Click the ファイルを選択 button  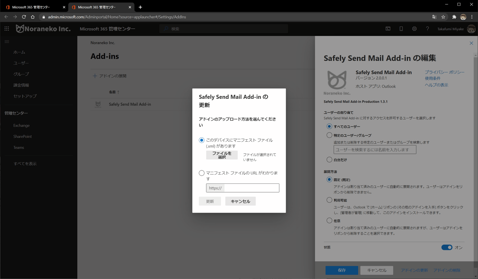point(222,155)
